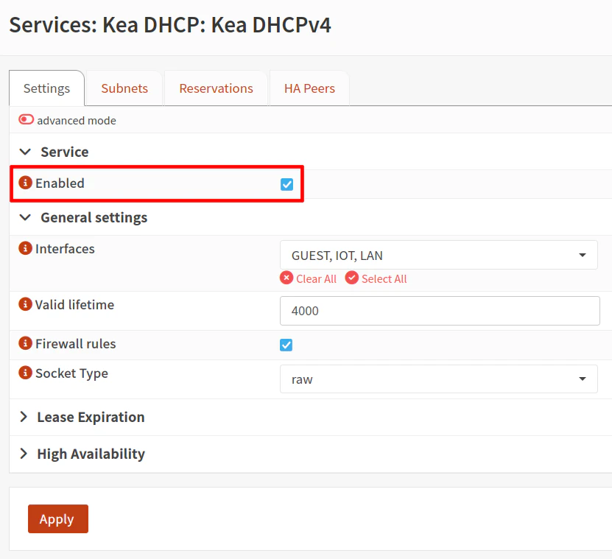Click the Firewall rules label text
The width and height of the screenshot is (612, 559).
(x=76, y=344)
